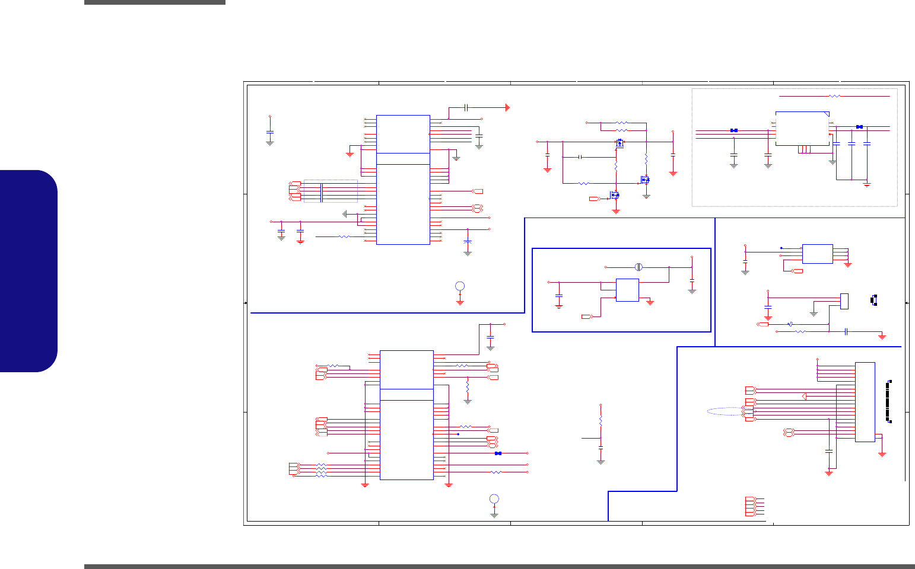Click the test point circle below lower-left IC
This screenshot has width=915, height=569.
[494, 498]
